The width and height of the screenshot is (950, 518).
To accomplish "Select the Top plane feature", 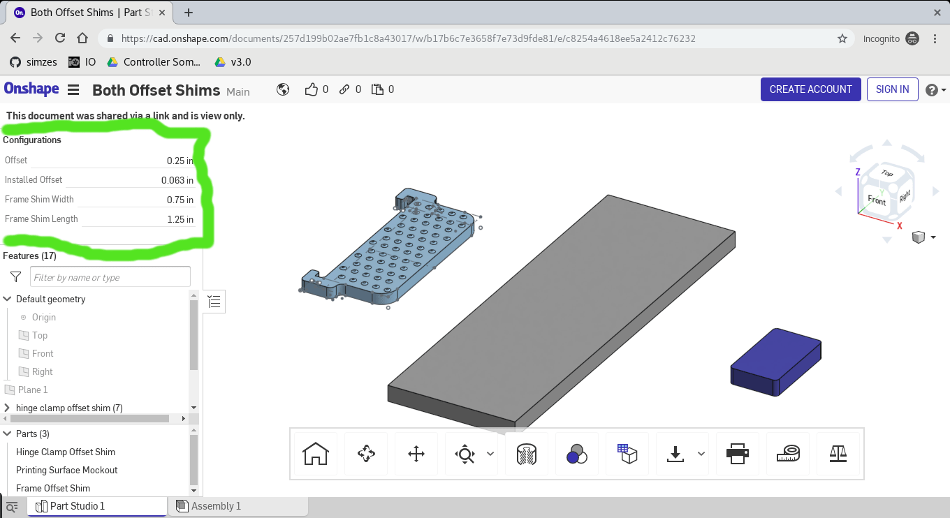I will tap(40, 335).
